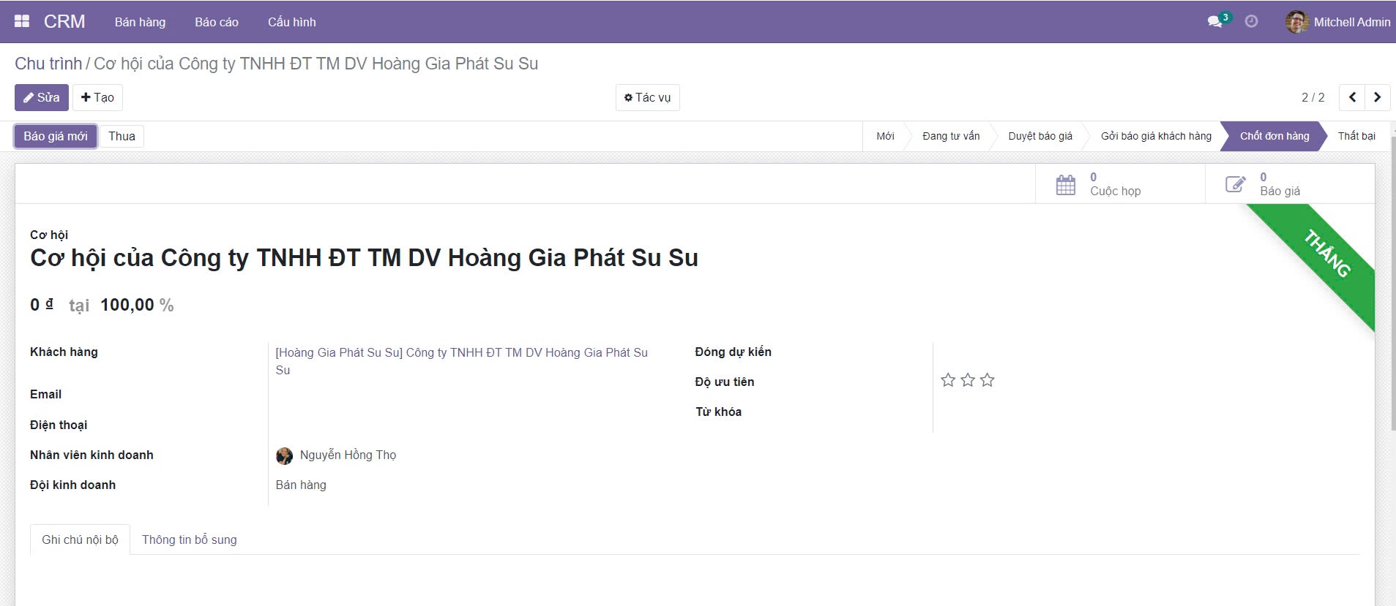Open customer link Hoàng Gia Phát Su Su
This screenshot has width=1396, height=606.
[461, 353]
